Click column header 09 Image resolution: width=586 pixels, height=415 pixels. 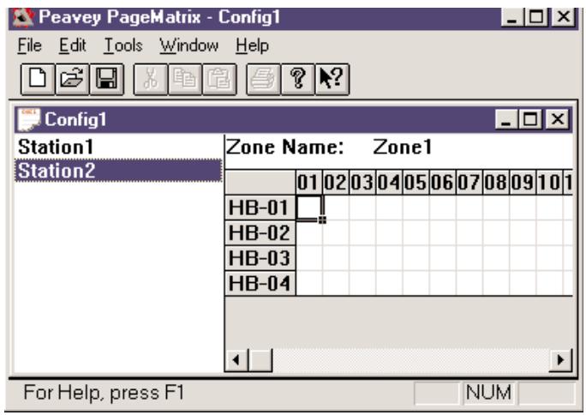tap(523, 183)
